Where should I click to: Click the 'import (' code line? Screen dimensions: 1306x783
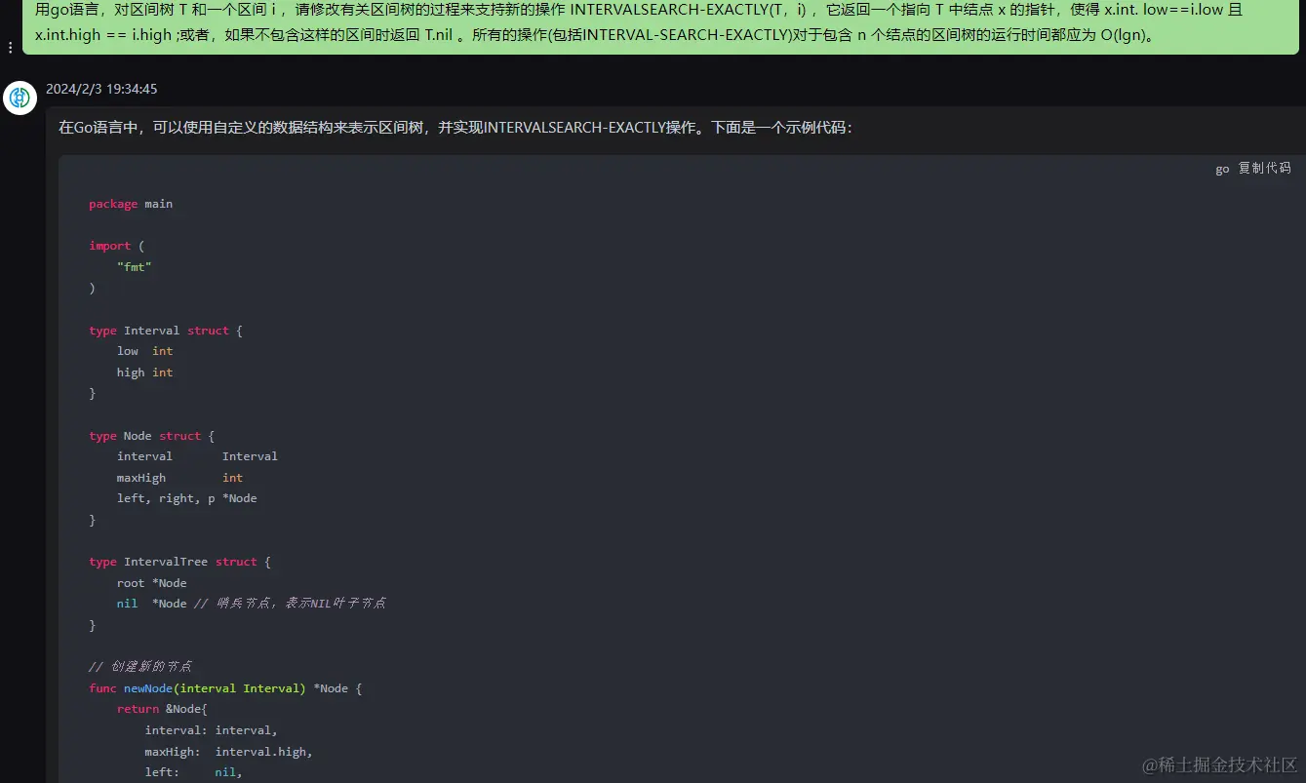pyautogui.click(x=116, y=246)
